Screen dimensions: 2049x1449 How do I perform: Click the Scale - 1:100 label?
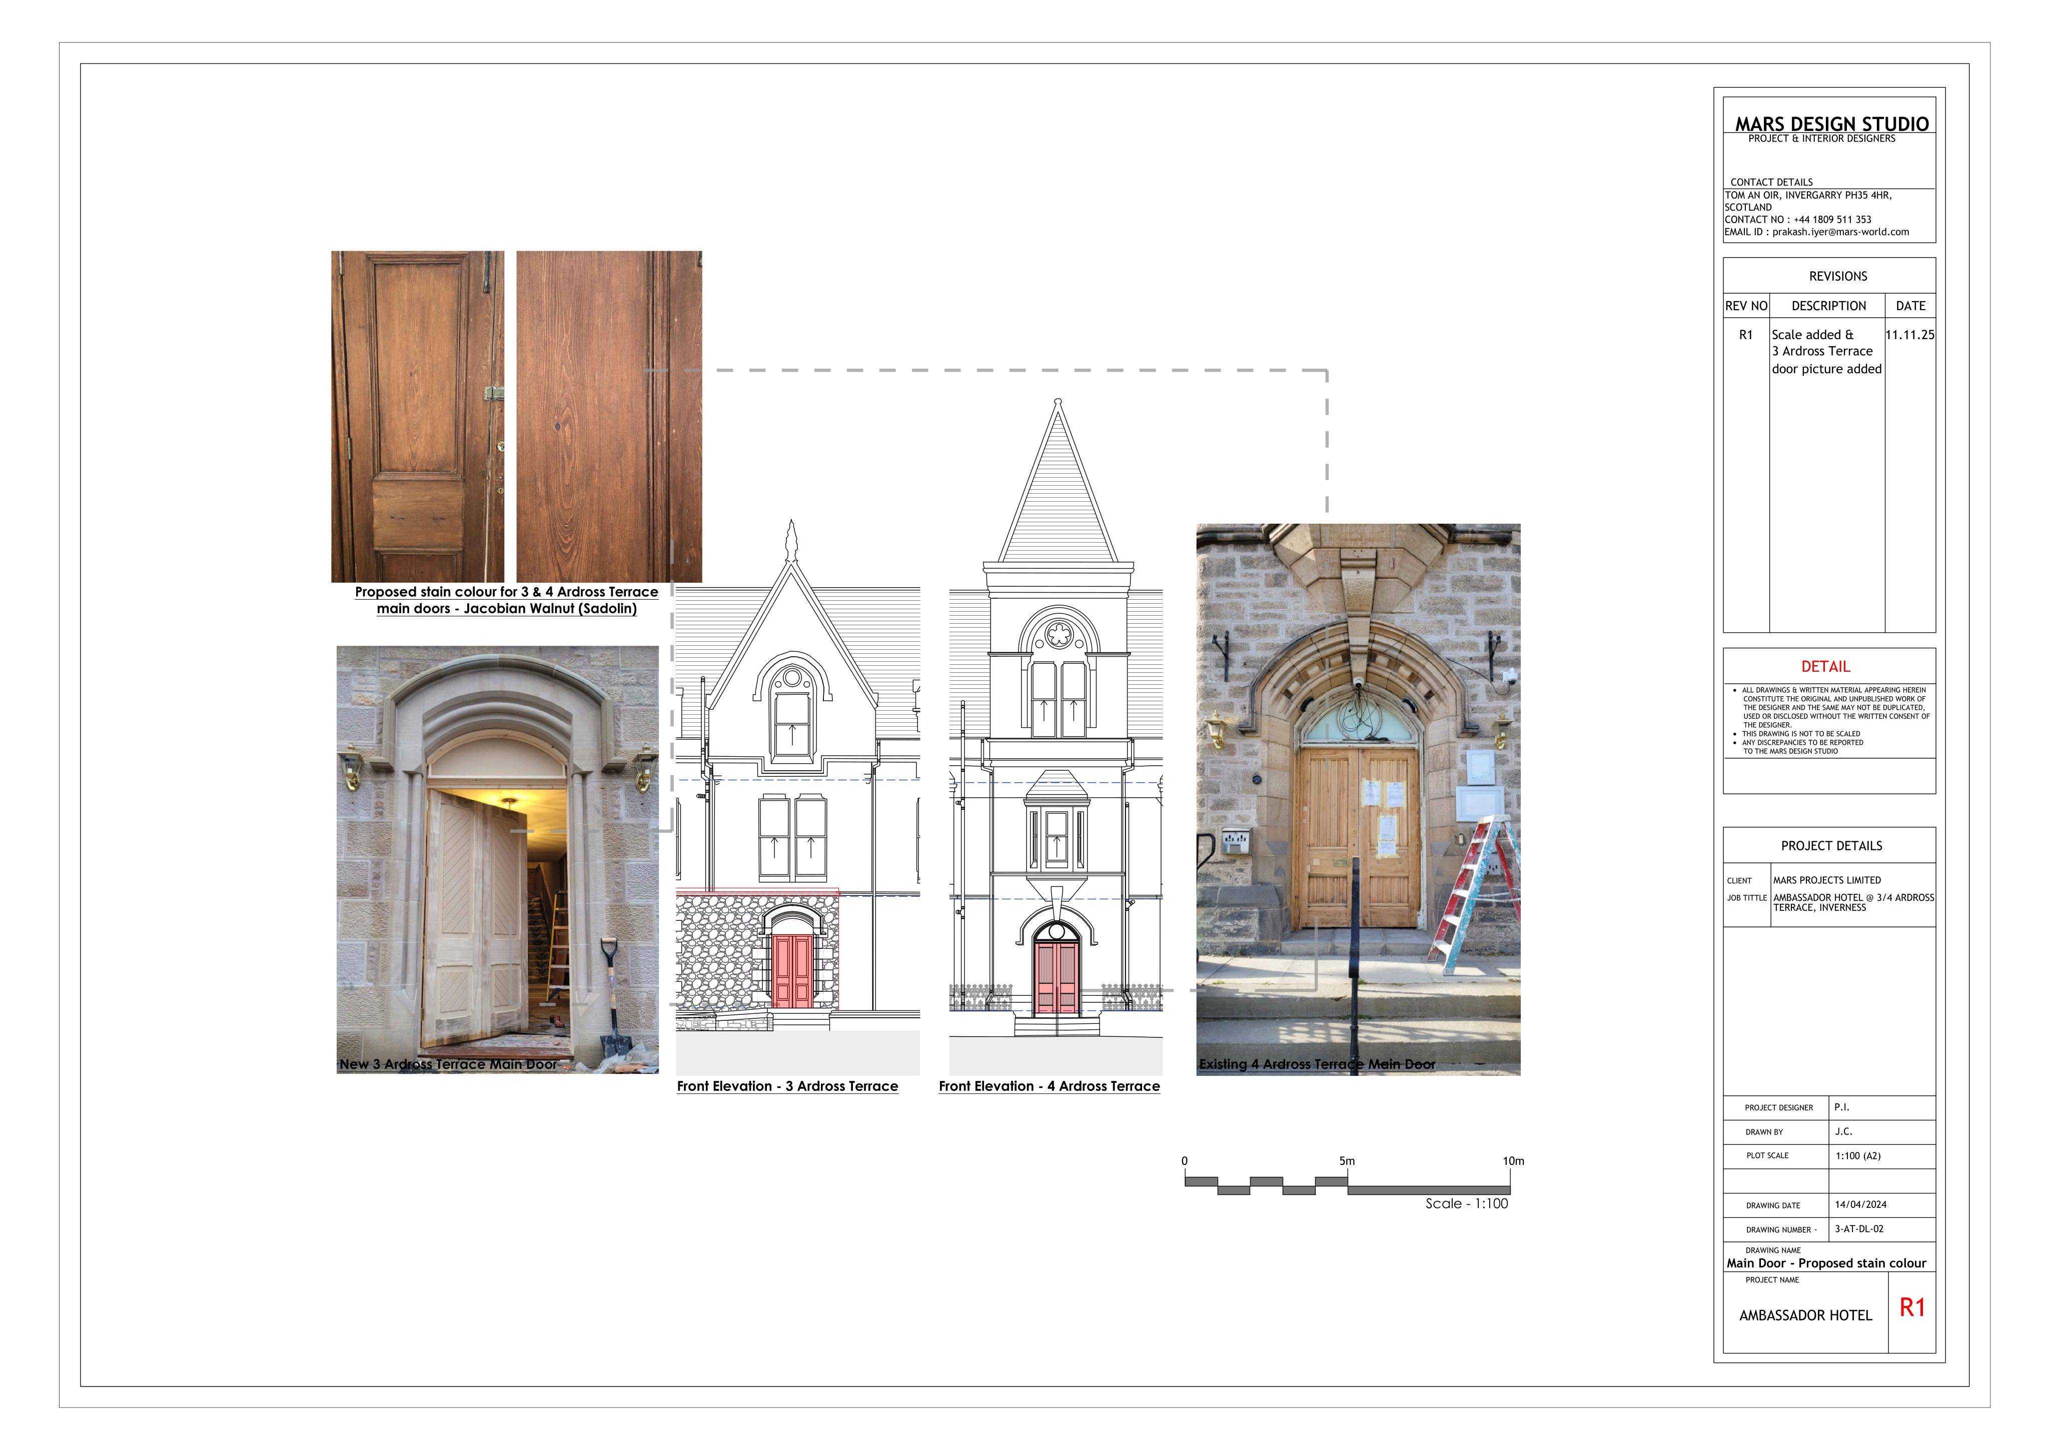tap(1466, 1203)
